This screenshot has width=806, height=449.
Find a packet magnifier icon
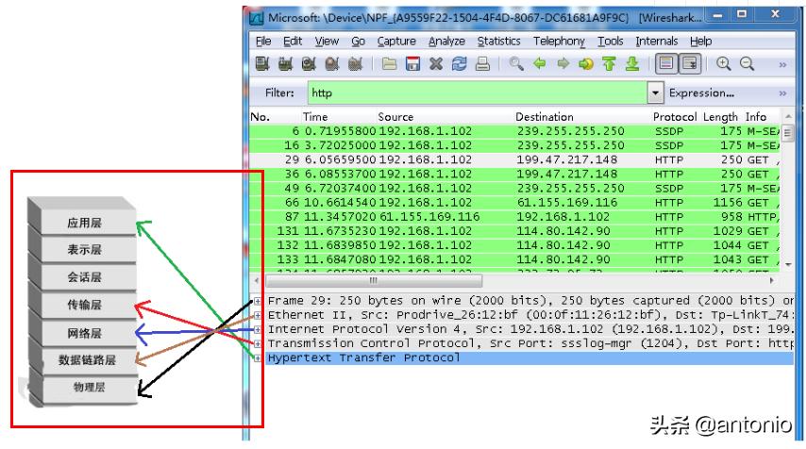click(x=516, y=64)
